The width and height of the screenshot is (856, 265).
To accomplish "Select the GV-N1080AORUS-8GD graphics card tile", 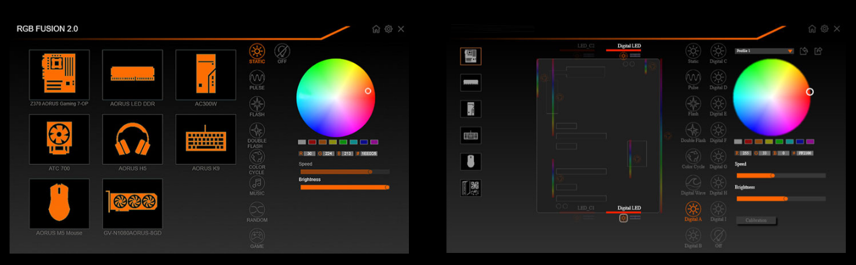I will pos(132,204).
